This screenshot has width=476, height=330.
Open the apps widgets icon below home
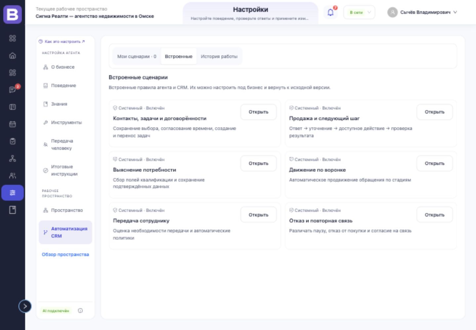pyautogui.click(x=13, y=73)
